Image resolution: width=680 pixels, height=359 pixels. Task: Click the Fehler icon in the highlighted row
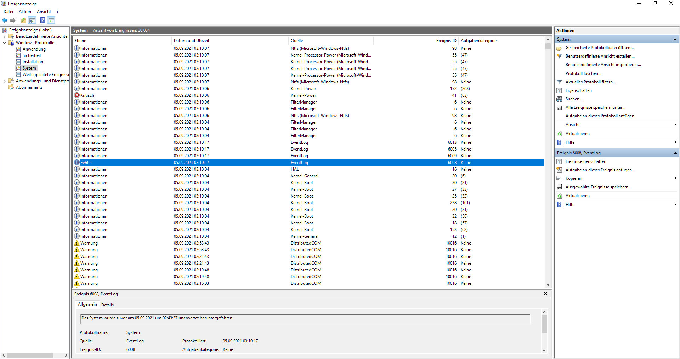tap(77, 163)
